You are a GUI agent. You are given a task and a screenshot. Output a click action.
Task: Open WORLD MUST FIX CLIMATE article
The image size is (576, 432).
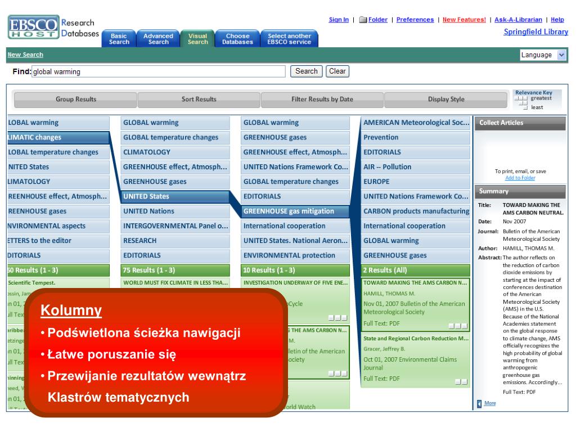[x=175, y=283]
